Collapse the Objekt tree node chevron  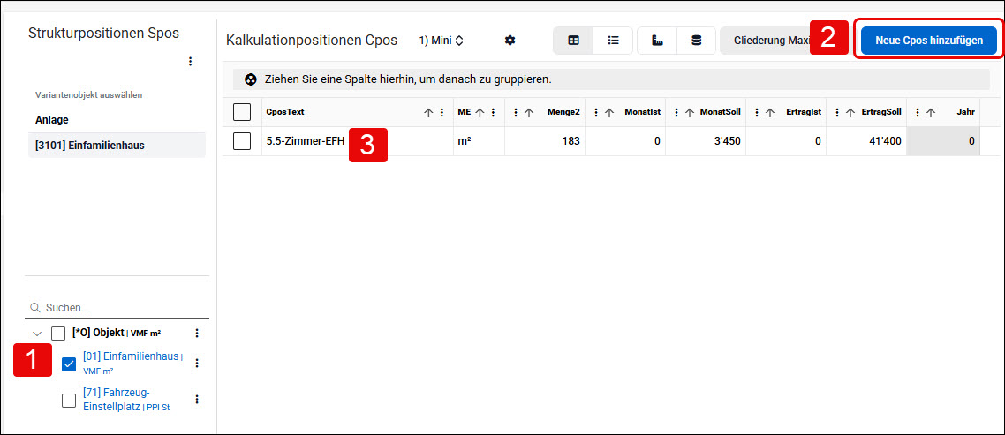(x=37, y=334)
